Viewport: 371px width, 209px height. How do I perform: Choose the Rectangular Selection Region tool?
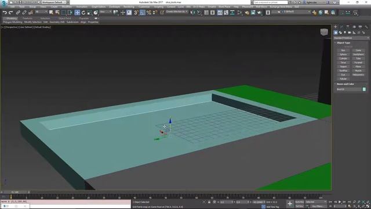(64, 13)
